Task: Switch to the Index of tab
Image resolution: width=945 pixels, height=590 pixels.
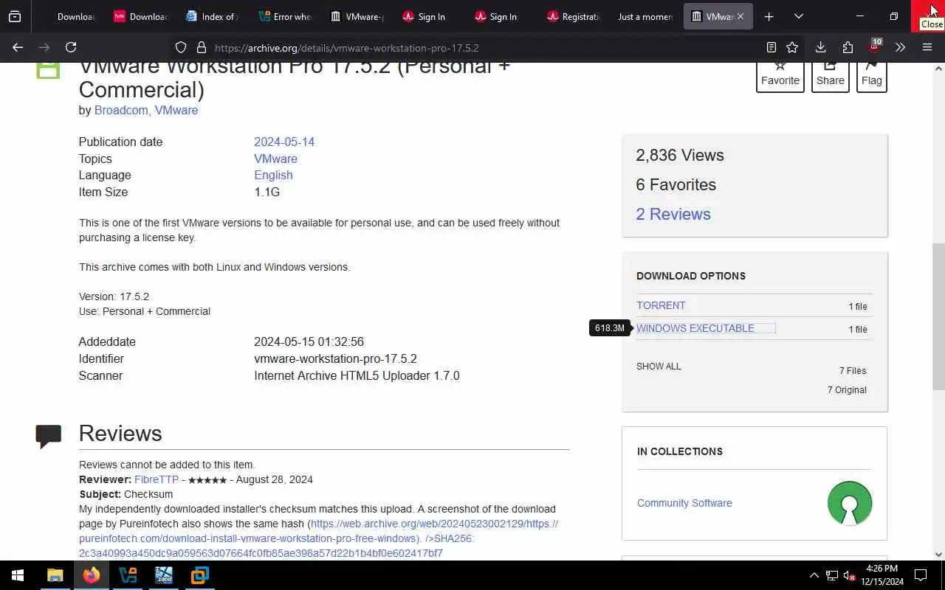Action: [211, 16]
